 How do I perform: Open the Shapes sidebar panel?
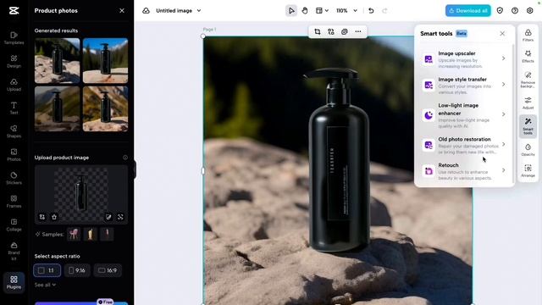pyautogui.click(x=14, y=131)
